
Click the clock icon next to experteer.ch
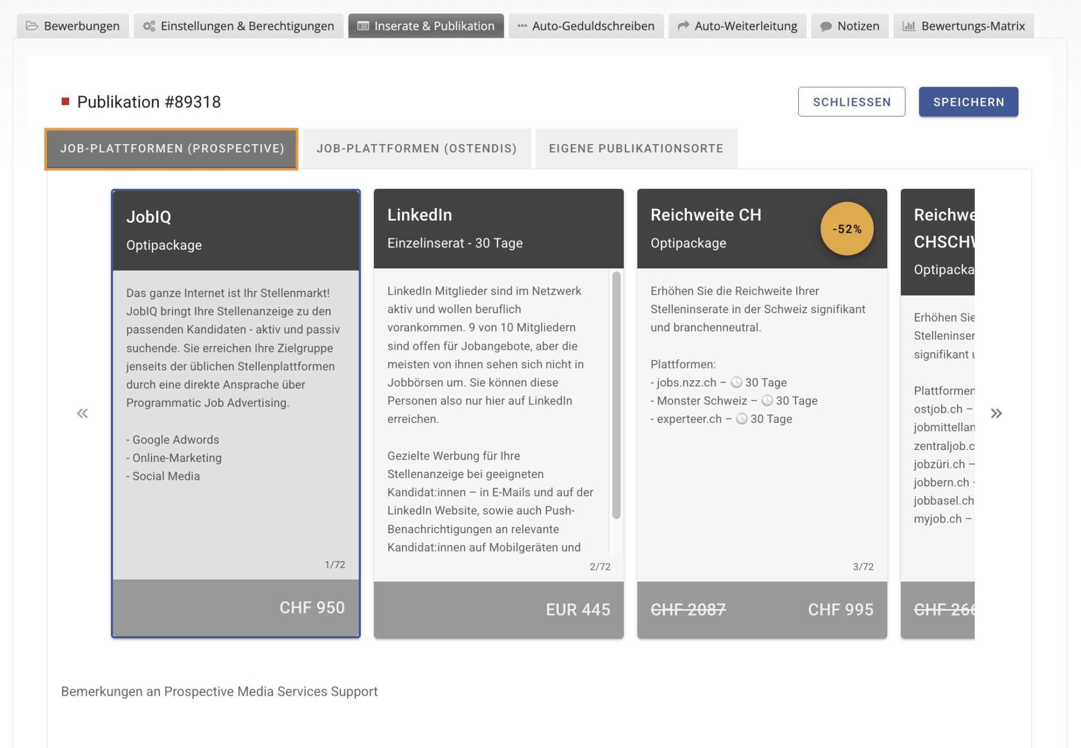pos(741,419)
